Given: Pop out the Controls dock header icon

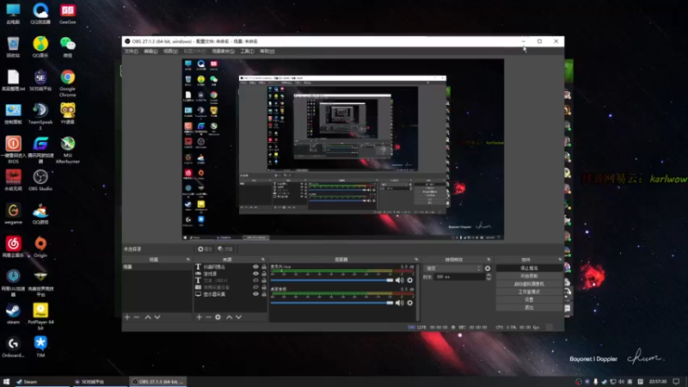Looking at the screenshot, I should [560, 260].
